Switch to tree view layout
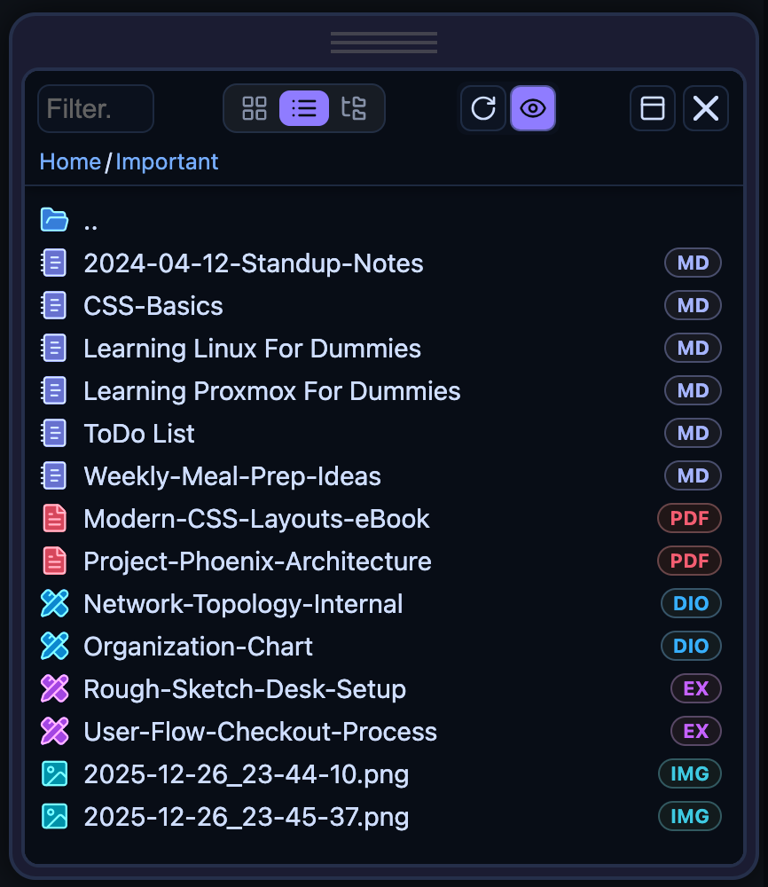Viewport: 768px width, 887px height. click(354, 108)
